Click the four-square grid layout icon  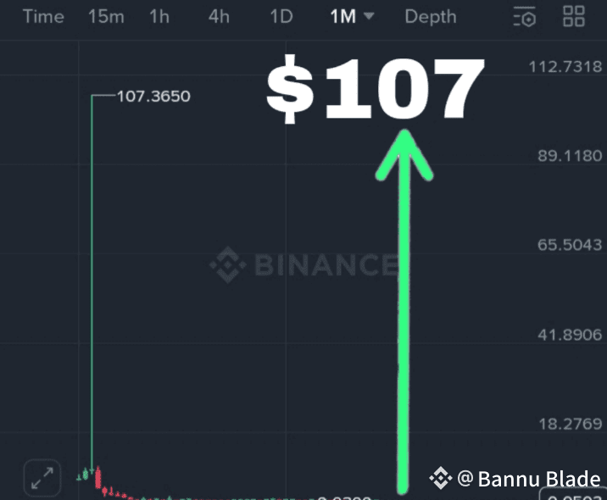574,16
